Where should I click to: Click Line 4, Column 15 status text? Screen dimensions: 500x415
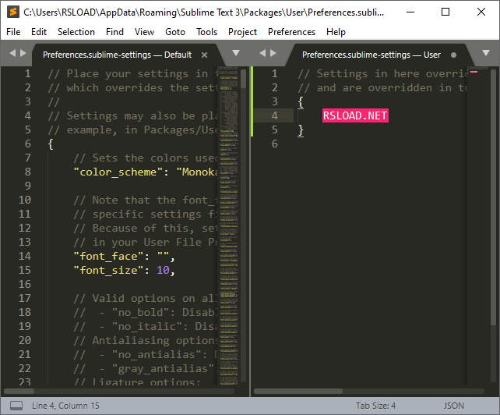[65, 406]
